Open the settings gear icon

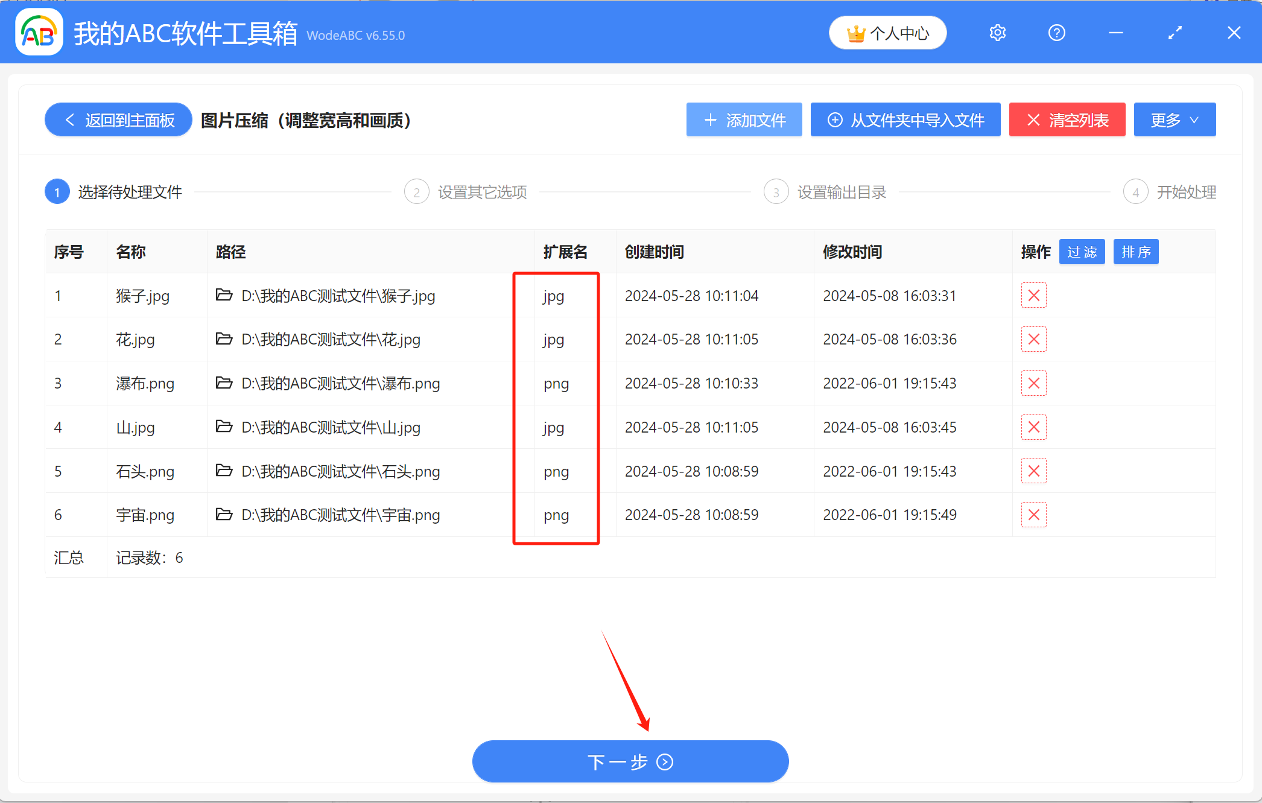click(x=997, y=33)
